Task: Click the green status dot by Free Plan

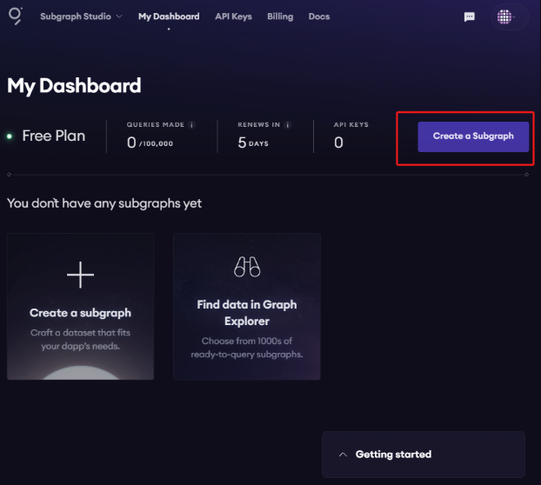Action: tap(10, 136)
